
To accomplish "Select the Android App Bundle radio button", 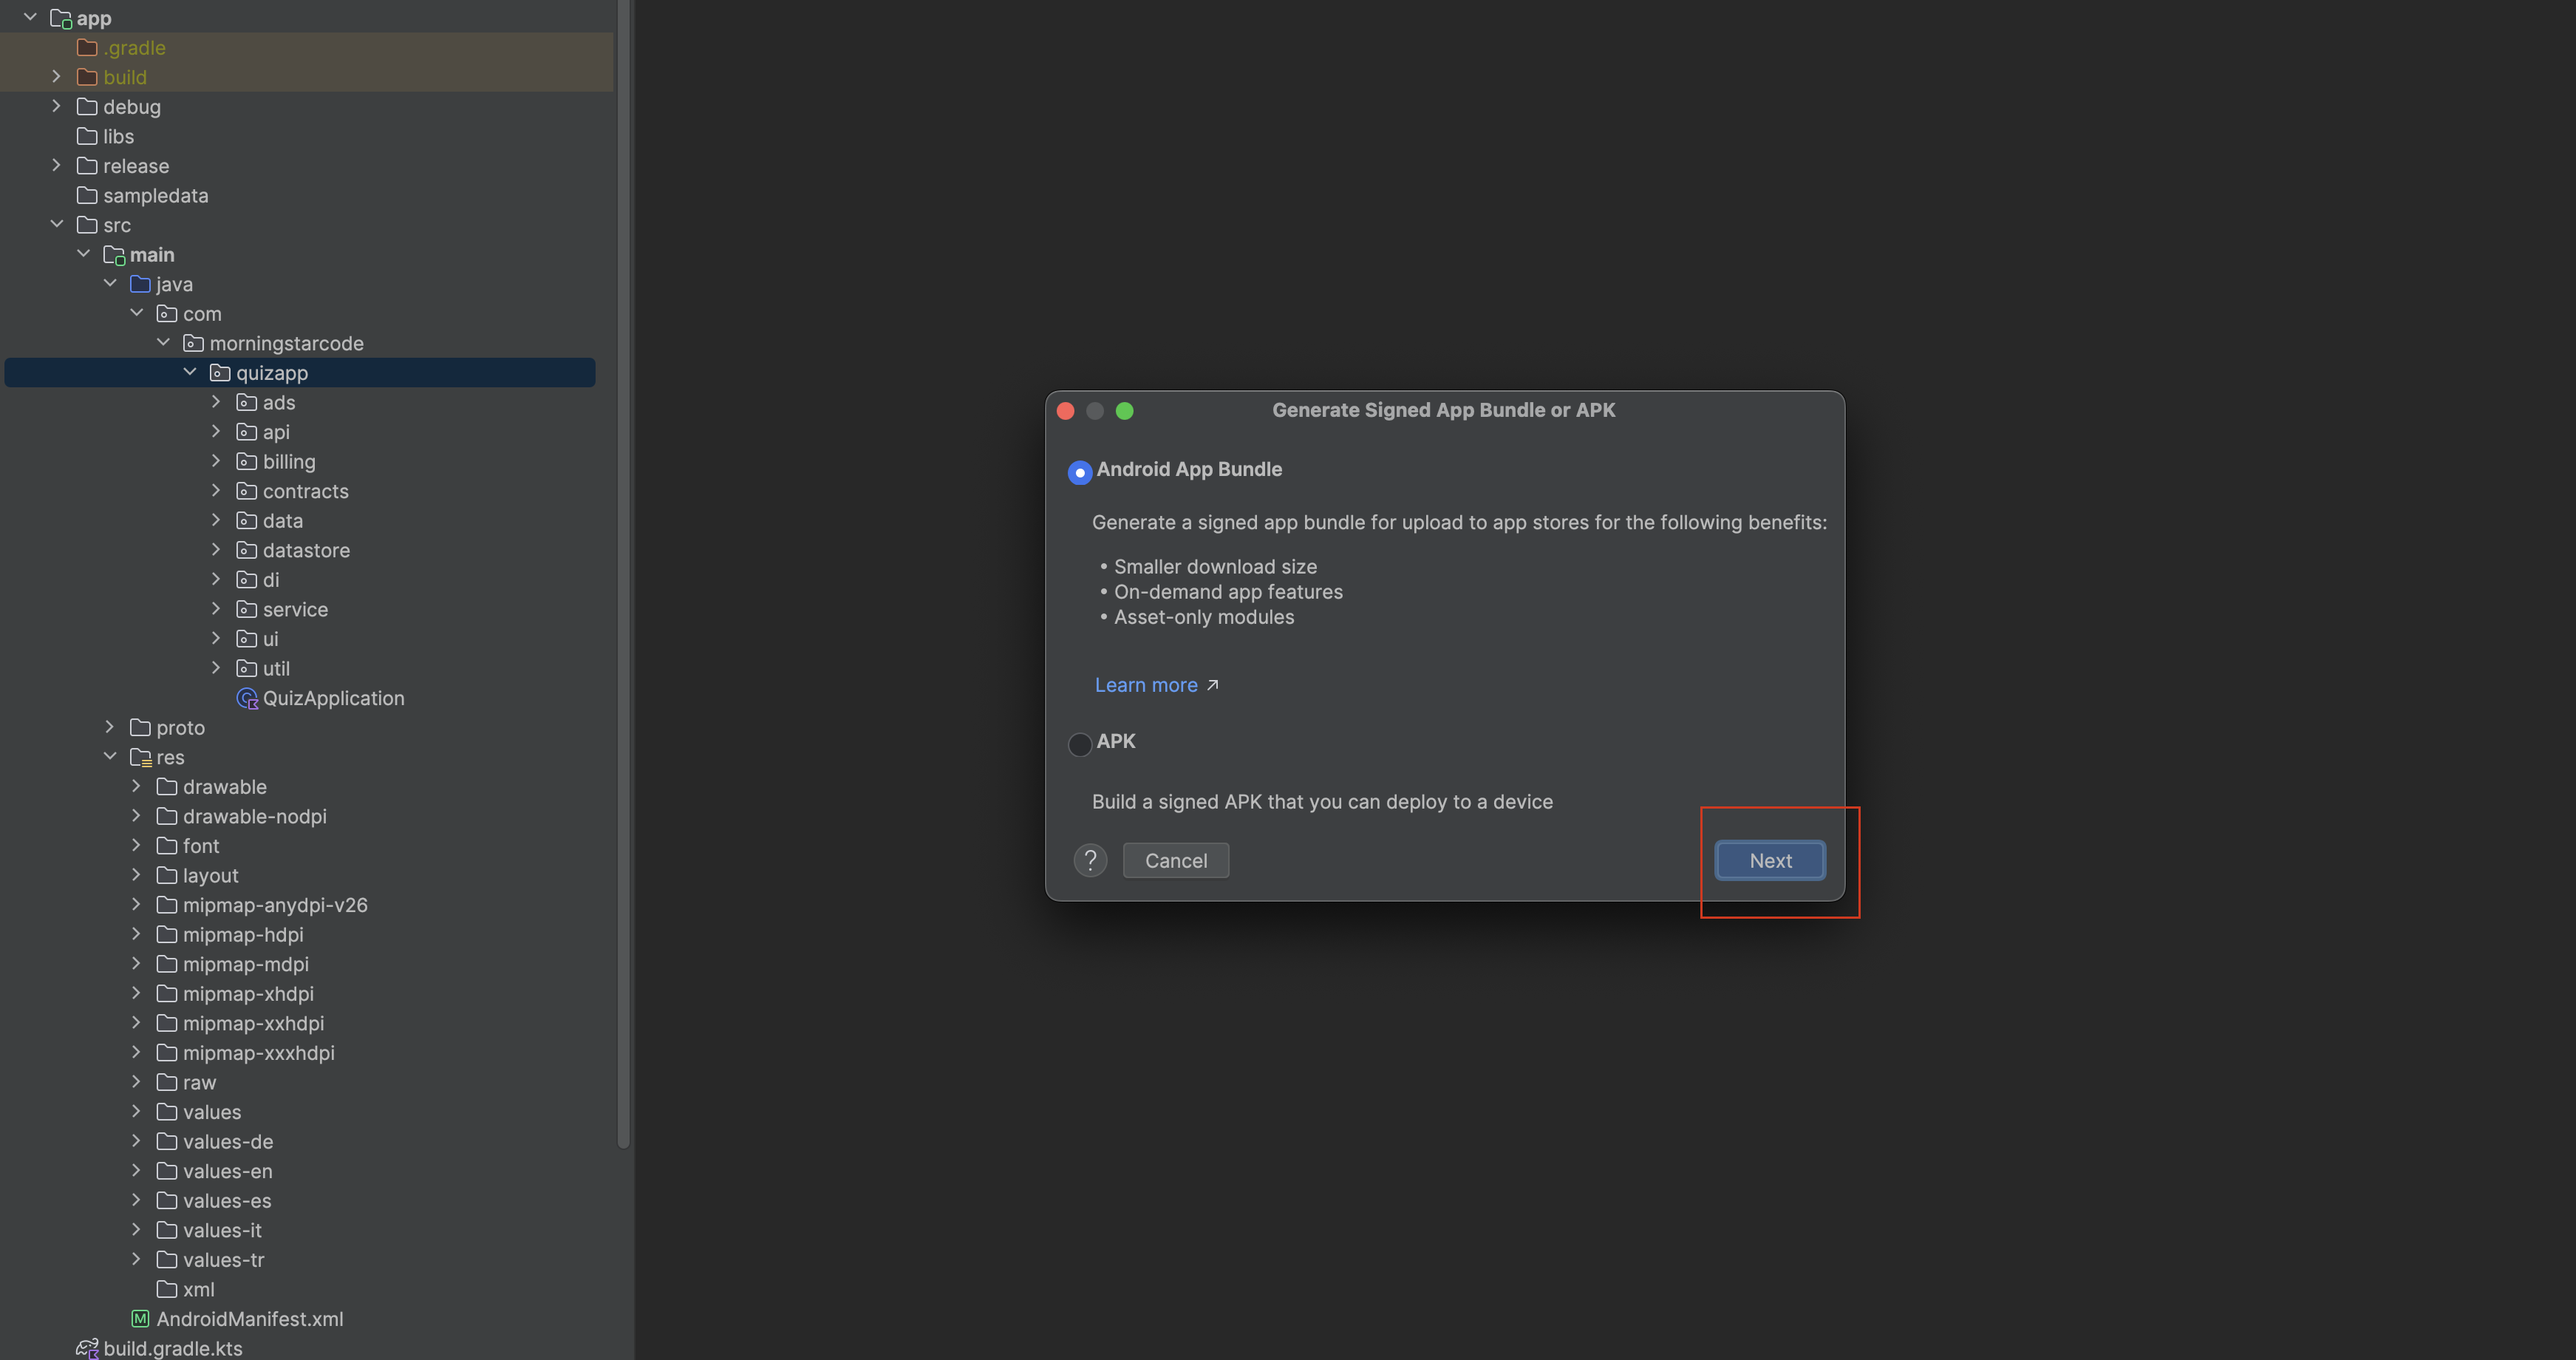I will point(1079,472).
